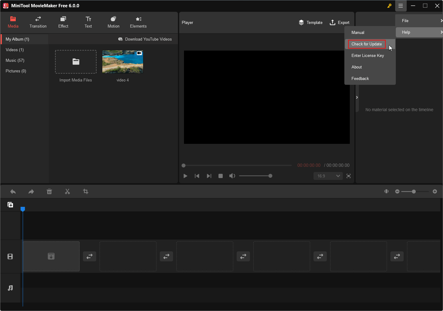Screen dimensions: 443x311
Task: Mute the player volume
Action: [232, 176]
